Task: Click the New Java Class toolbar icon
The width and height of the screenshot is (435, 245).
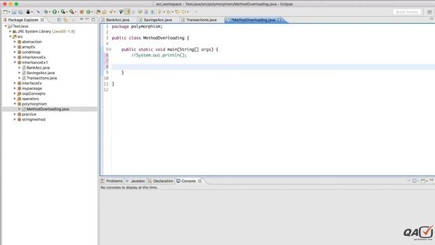Action: coord(88,12)
